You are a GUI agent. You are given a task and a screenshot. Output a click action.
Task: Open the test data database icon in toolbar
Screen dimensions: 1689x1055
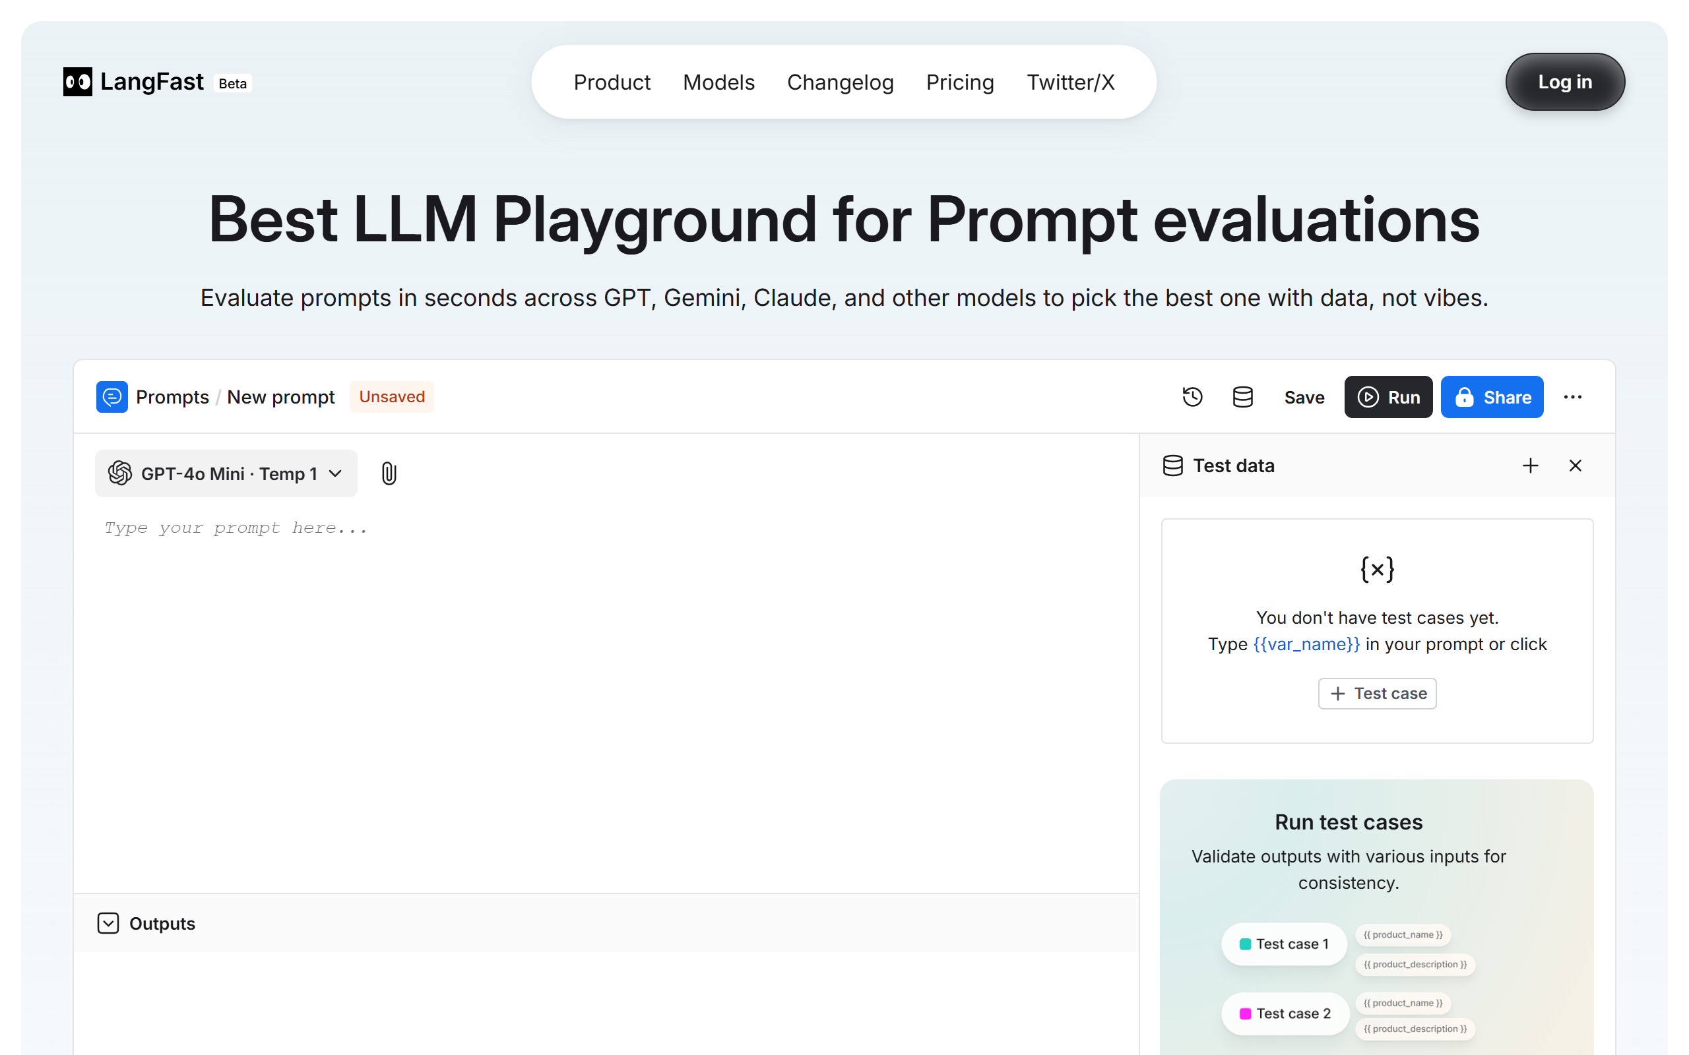click(x=1242, y=397)
